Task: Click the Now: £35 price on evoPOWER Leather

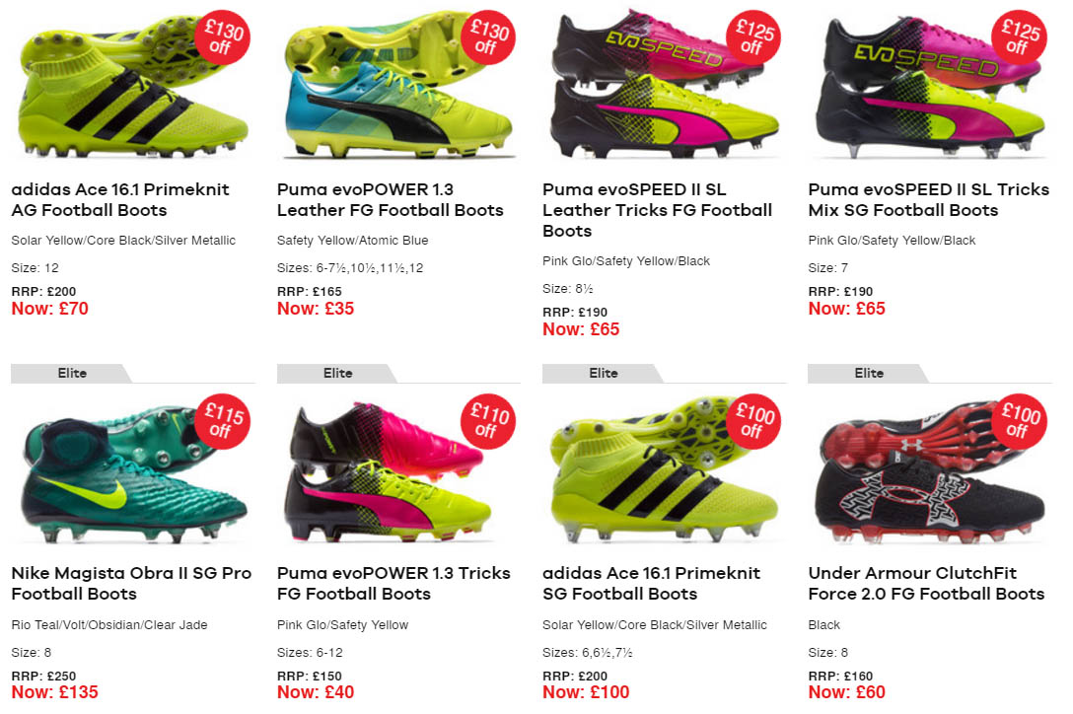Action: coord(316,309)
